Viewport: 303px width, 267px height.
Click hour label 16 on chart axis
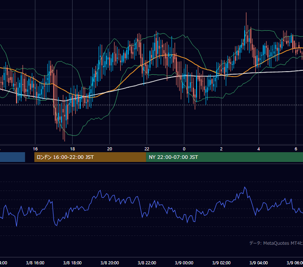pyautogui.click(x=35, y=149)
